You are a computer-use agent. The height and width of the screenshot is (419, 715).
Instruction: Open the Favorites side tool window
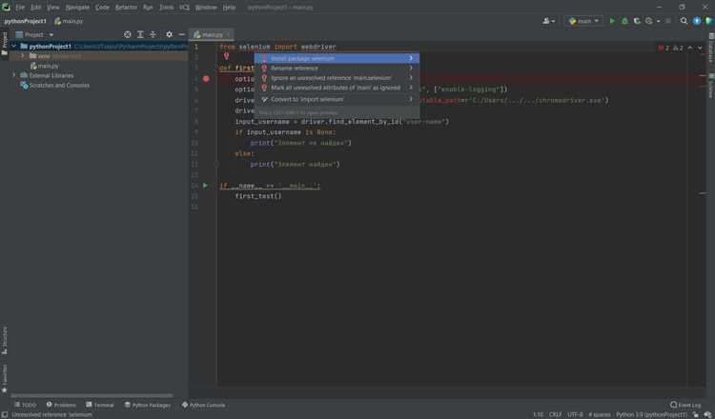coord(5,378)
